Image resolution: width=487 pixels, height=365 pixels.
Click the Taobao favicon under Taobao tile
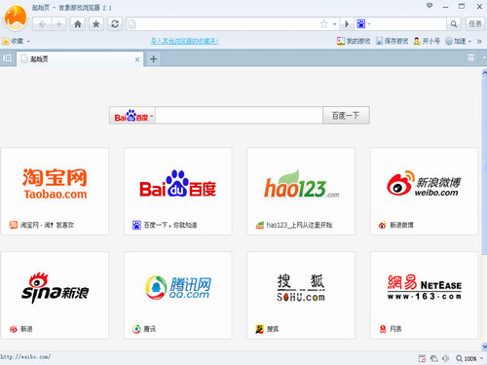click(14, 225)
